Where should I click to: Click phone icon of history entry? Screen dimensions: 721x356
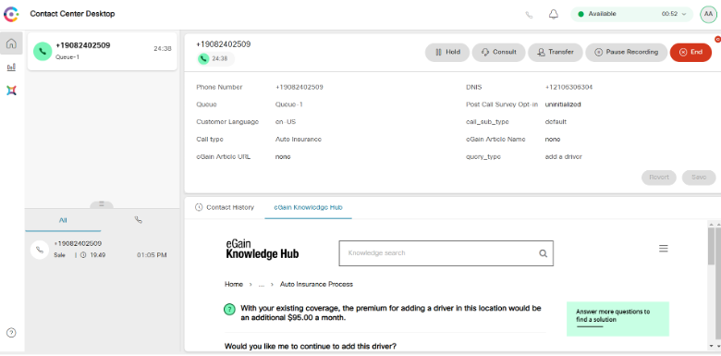coord(40,250)
